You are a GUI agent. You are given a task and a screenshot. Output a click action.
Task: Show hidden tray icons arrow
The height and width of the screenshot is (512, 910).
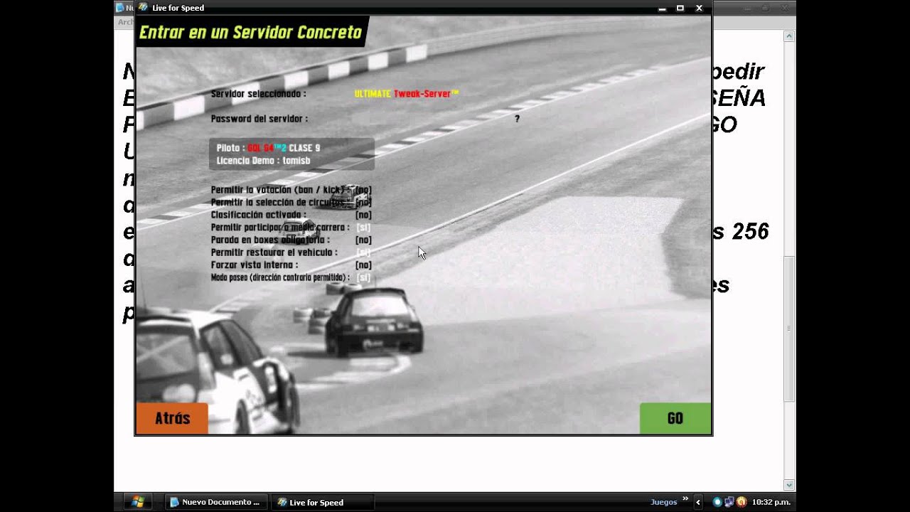(698, 502)
